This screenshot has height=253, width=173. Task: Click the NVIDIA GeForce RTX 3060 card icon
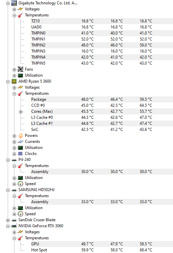tap(14, 226)
